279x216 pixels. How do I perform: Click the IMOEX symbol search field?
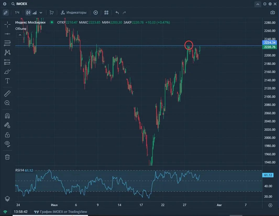21,4
